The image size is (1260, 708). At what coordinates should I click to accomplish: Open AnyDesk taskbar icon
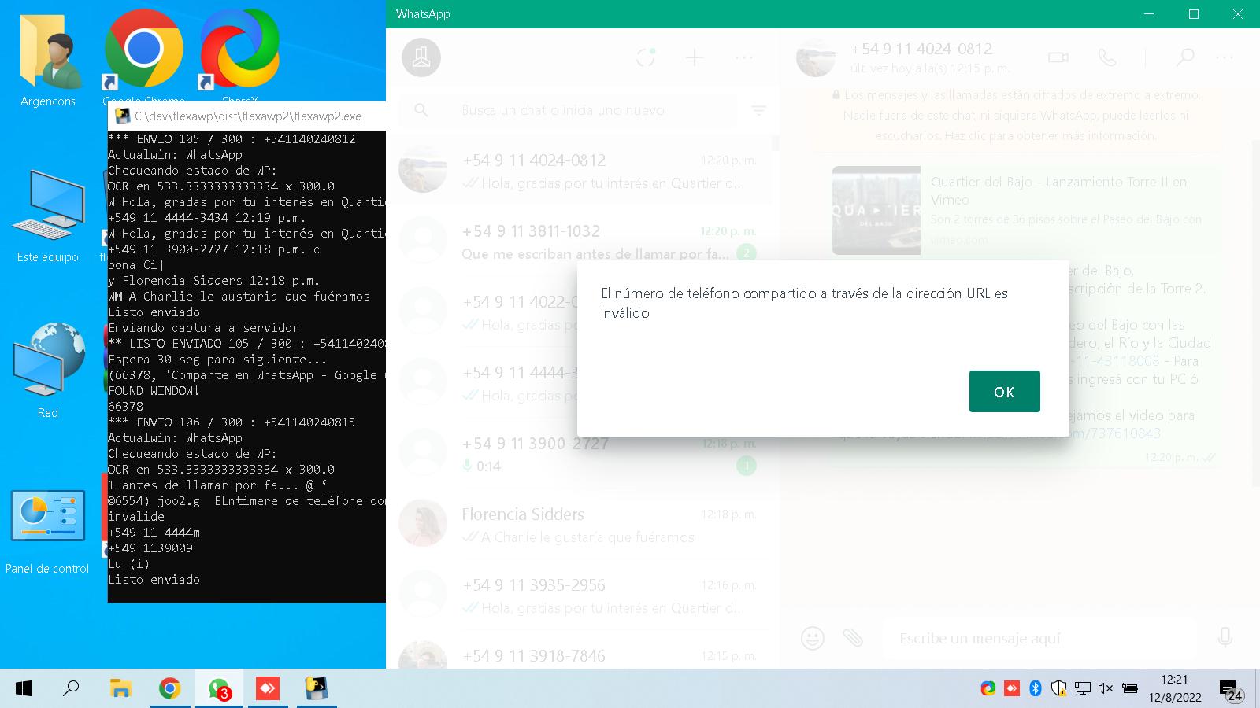tap(268, 689)
